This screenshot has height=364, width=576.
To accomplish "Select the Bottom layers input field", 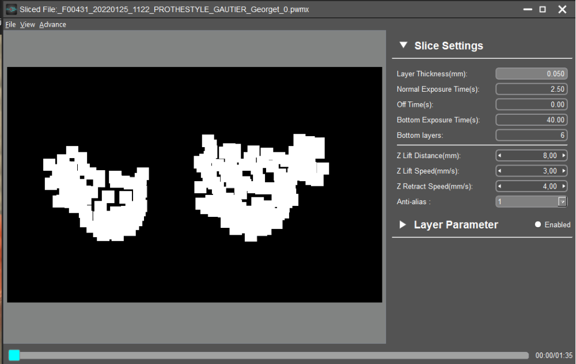I will tap(531, 136).
